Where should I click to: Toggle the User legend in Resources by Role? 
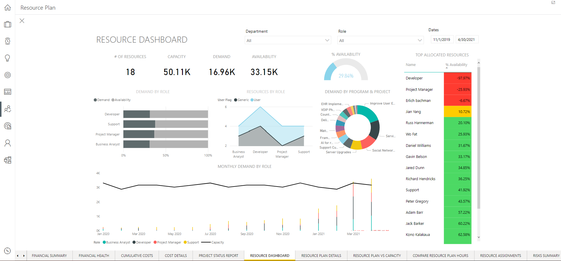[x=255, y=100]
